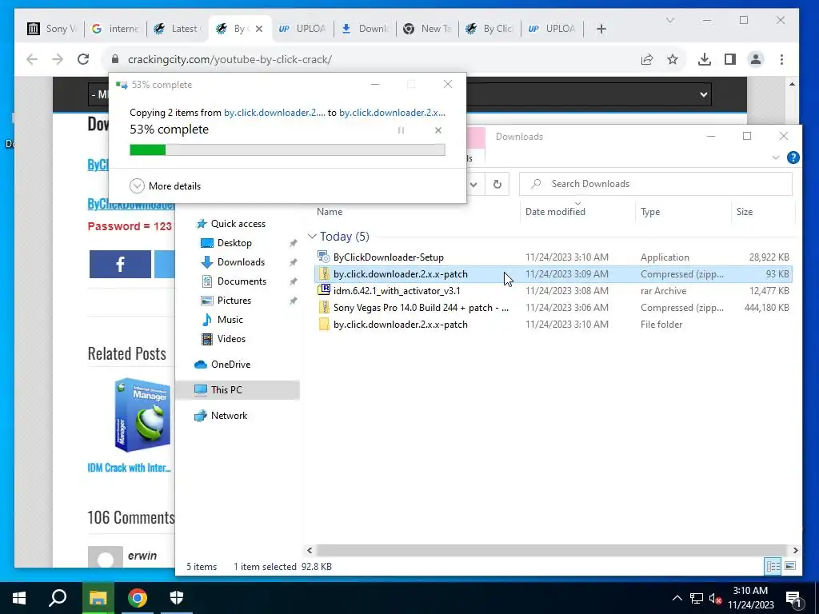Image resolution: width=819 pixels, height=614 pixels.
Task: Click the Explorer horizontal scrollbar
Action: 552,550
